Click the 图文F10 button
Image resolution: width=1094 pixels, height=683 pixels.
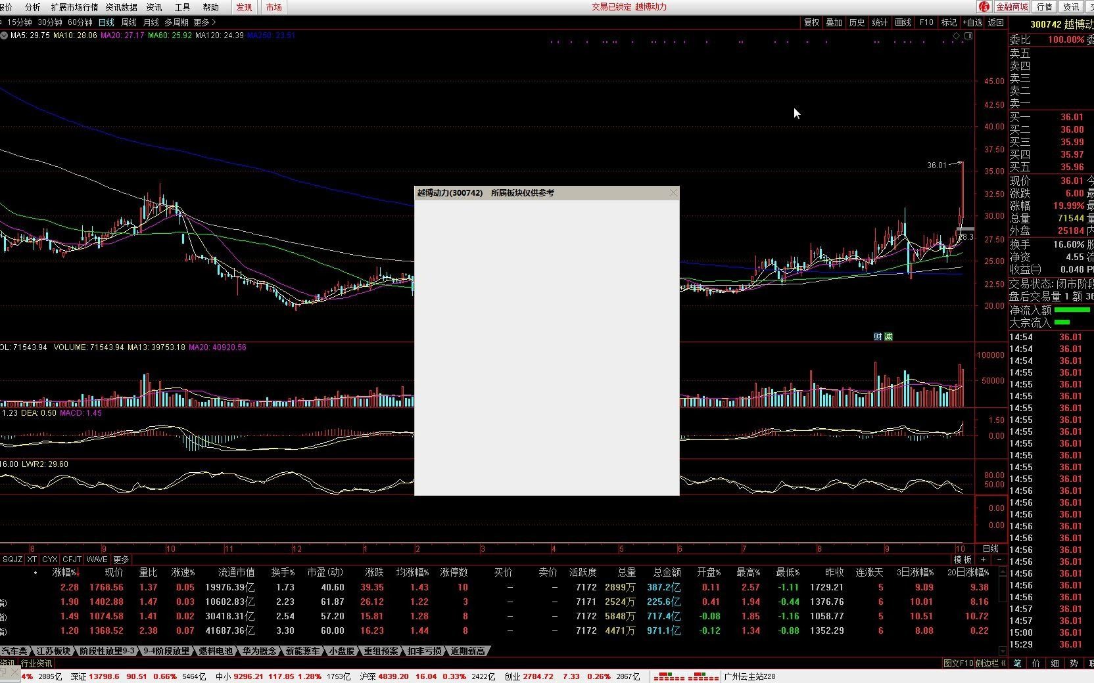click(x=958, y=663)
